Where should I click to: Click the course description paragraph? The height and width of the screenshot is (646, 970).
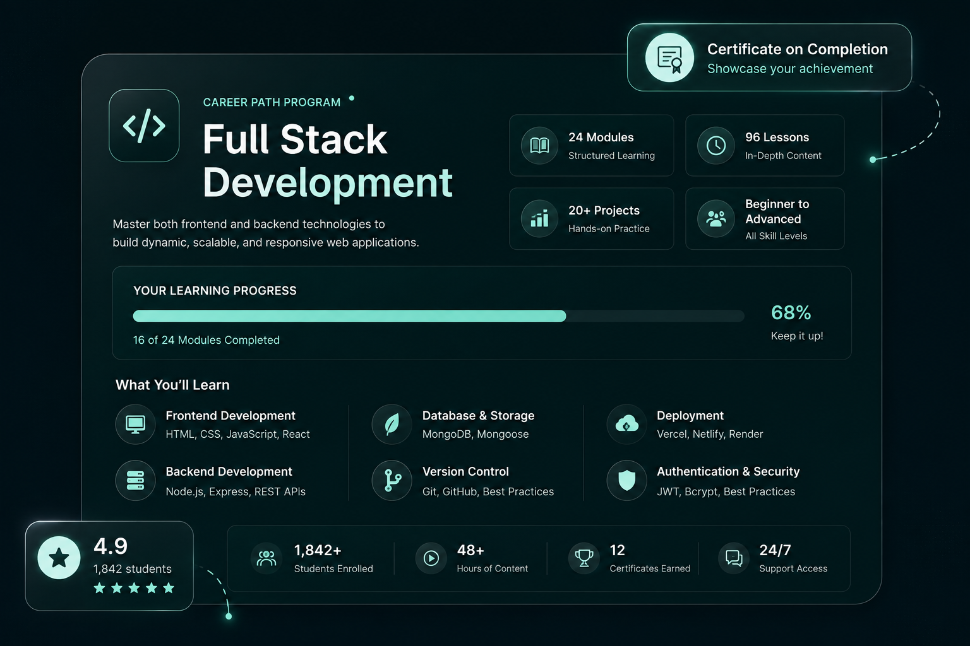266,233
